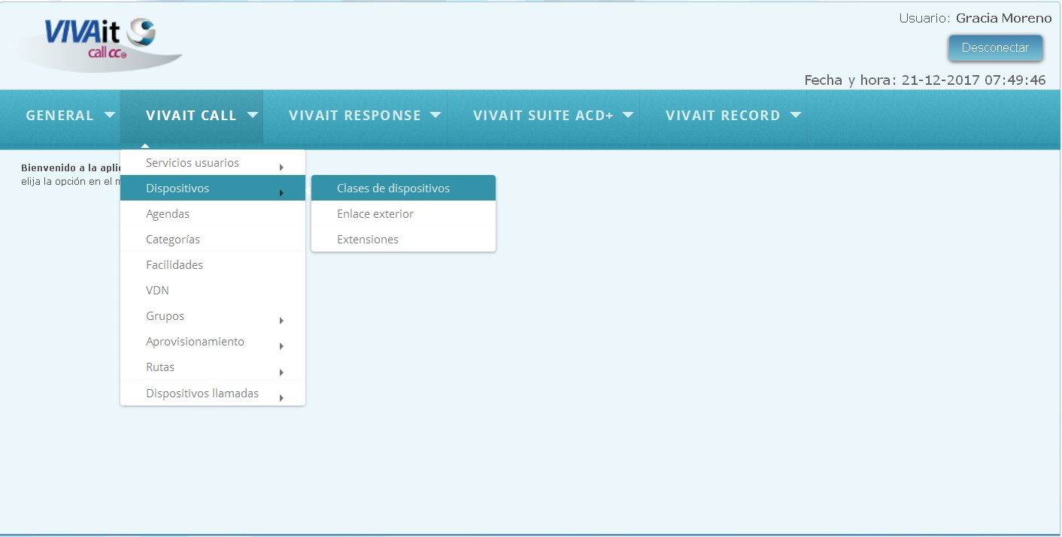Expand the Rutas submenu arrow
Viewport: 1062px width, 537px height.
[x=281, y=372]
